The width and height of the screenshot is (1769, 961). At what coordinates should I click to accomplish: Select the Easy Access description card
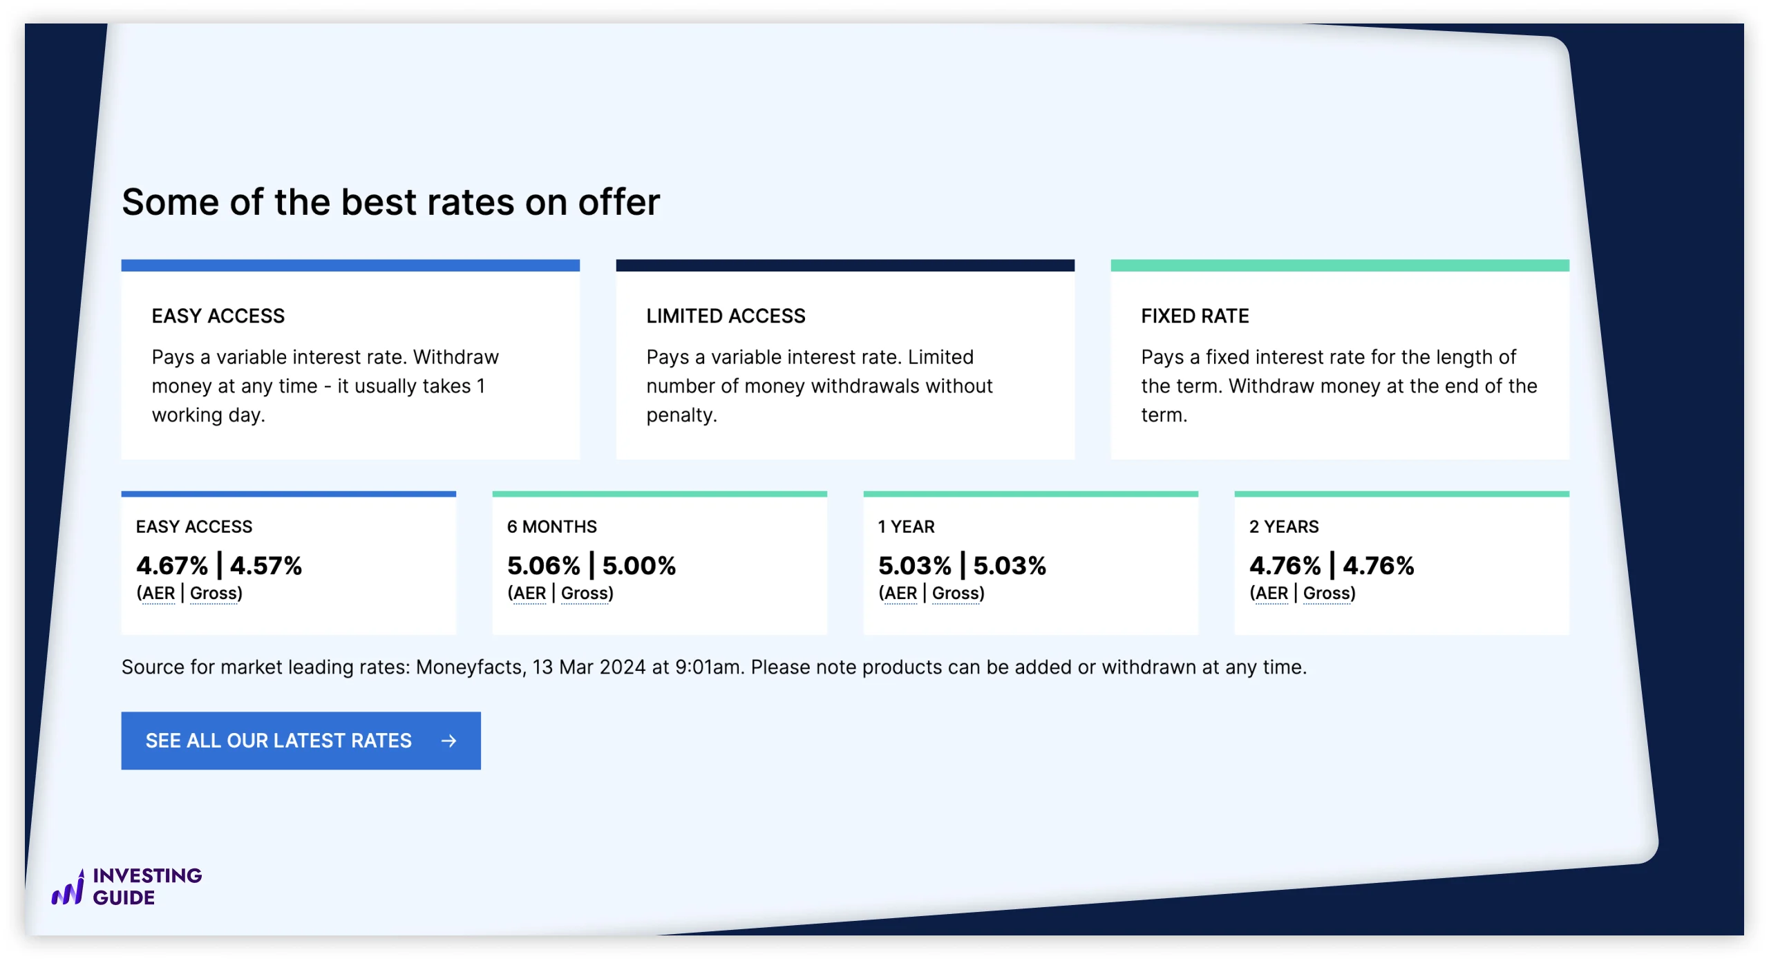click(x=350, y=364)
